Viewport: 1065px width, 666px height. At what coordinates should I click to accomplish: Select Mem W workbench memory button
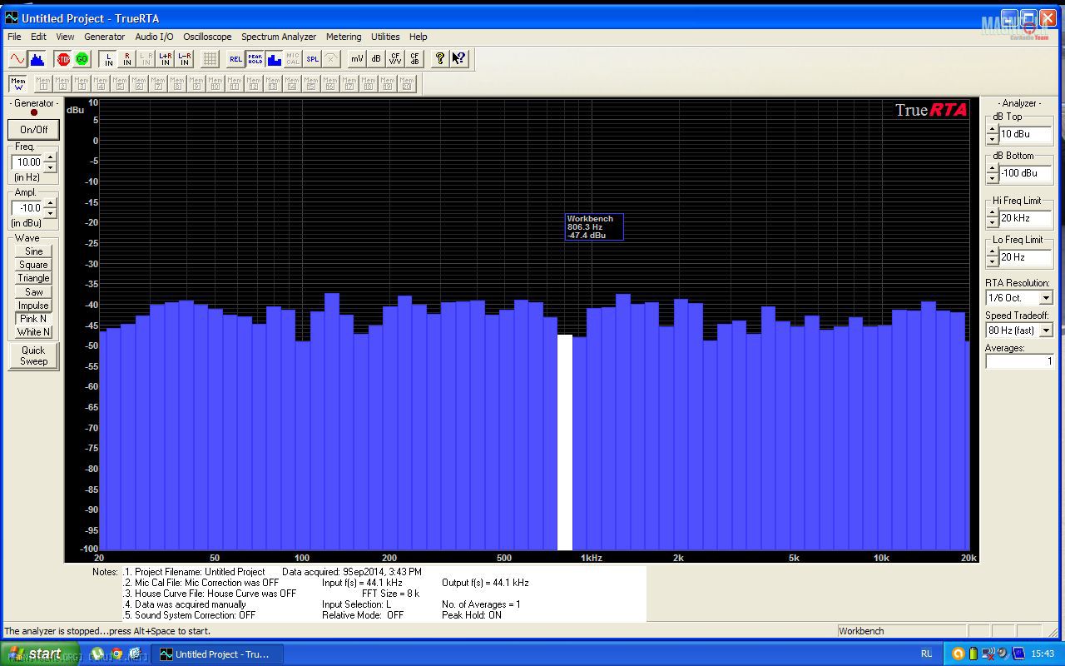(x=17, y=83)
